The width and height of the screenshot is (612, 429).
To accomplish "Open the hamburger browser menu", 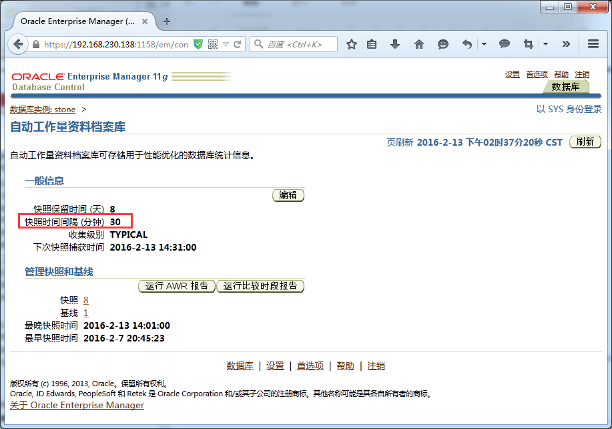I will click(x=593, y=43).
